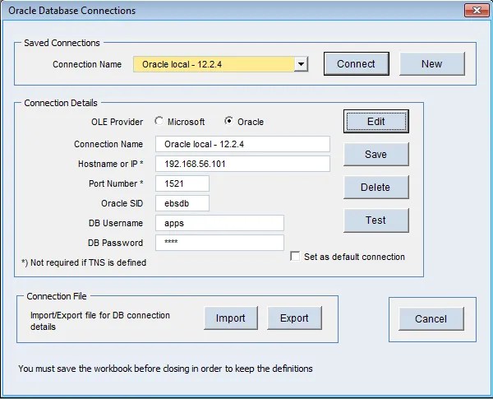This screenshot has height=399, width=493.
Task: Import a connection file
Action: click(231, 318)
